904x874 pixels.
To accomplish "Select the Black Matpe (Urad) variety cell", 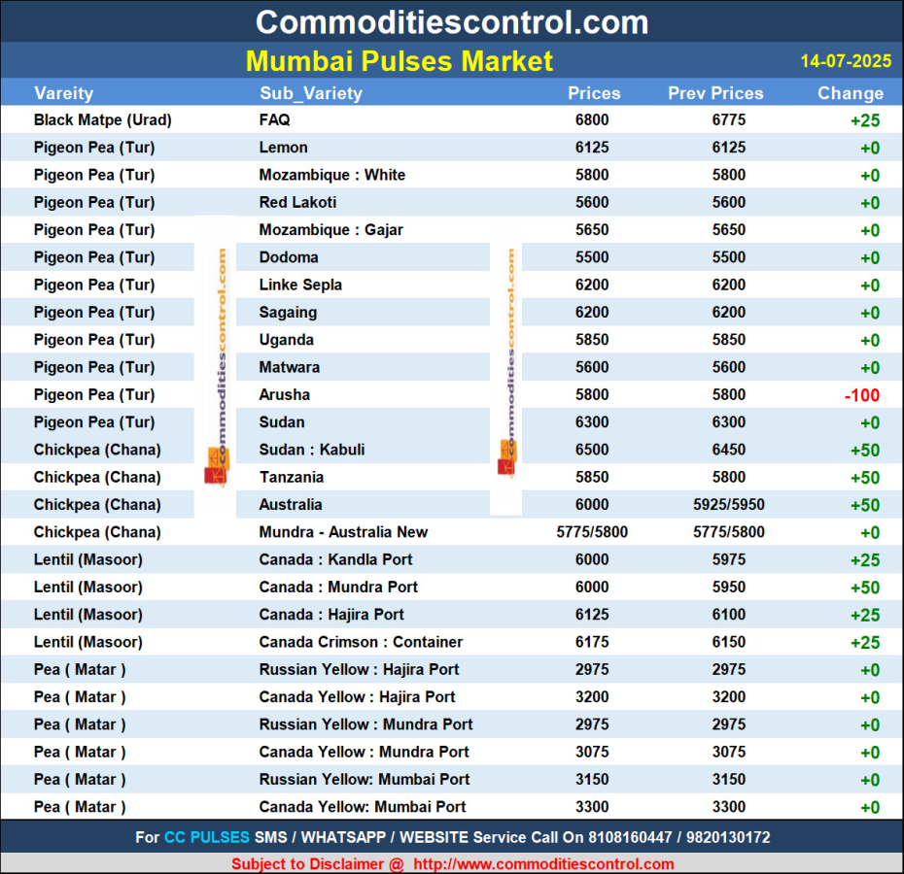I will 102,119.
